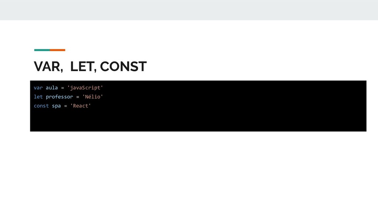The image size is (378, 212).
Task: Click the 'aula' variable name
Action: (52, 88)
